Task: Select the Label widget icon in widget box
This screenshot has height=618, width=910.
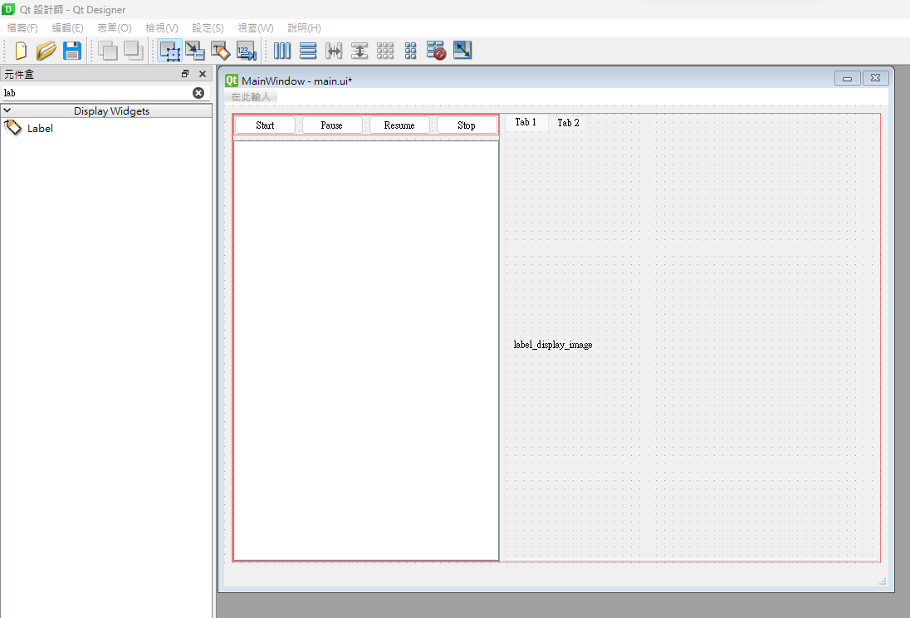Action: pyautogui.click(x=12, y=128)
